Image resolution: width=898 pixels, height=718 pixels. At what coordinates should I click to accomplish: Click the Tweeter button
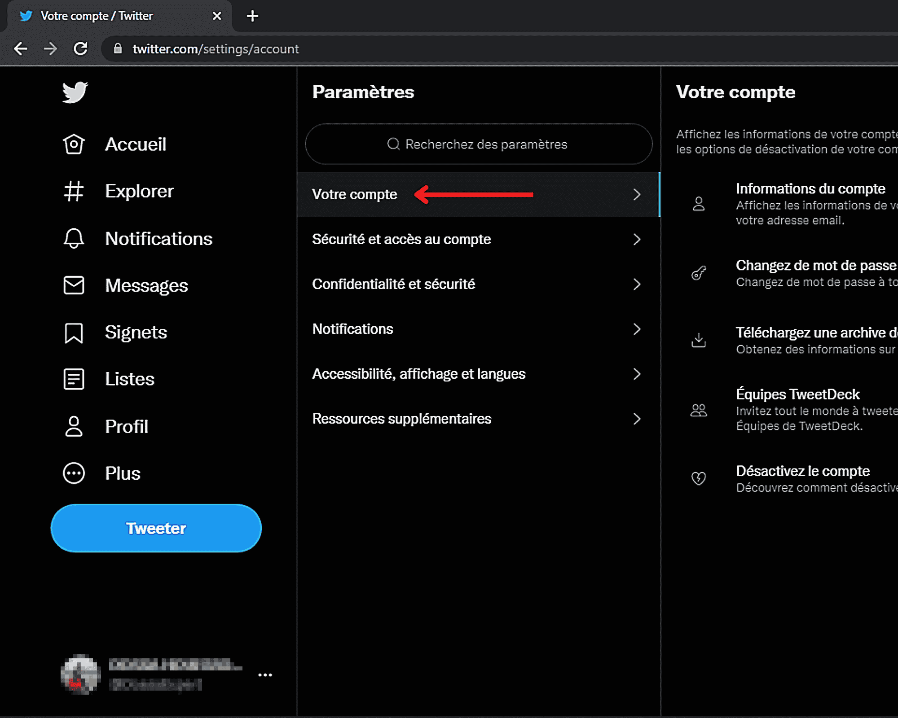coord(156,528)
